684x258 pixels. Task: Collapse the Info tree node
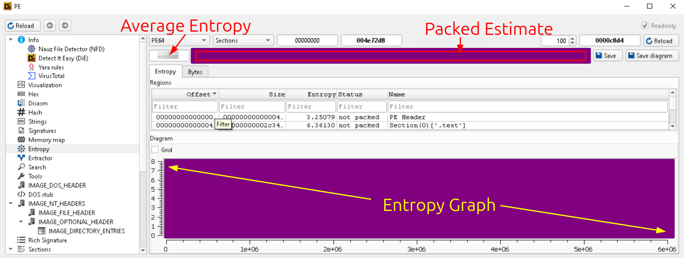(11, 40)
